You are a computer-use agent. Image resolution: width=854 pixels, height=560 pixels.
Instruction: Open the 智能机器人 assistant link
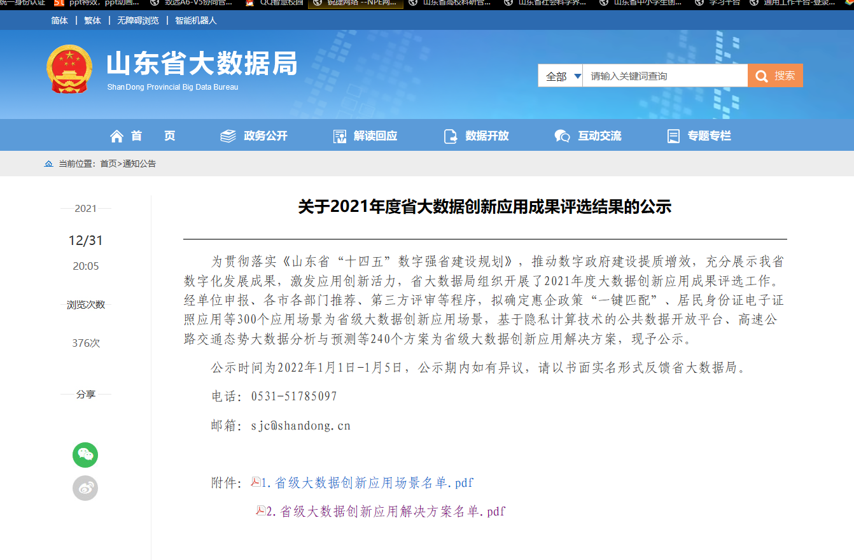(x=196, y=20)
